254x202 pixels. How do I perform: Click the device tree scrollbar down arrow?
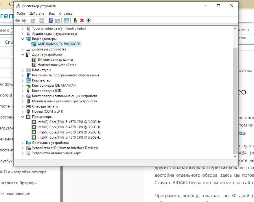coord(235,156)
